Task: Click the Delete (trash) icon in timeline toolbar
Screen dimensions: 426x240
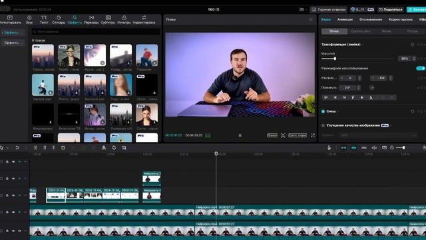Action: (63, 148)
